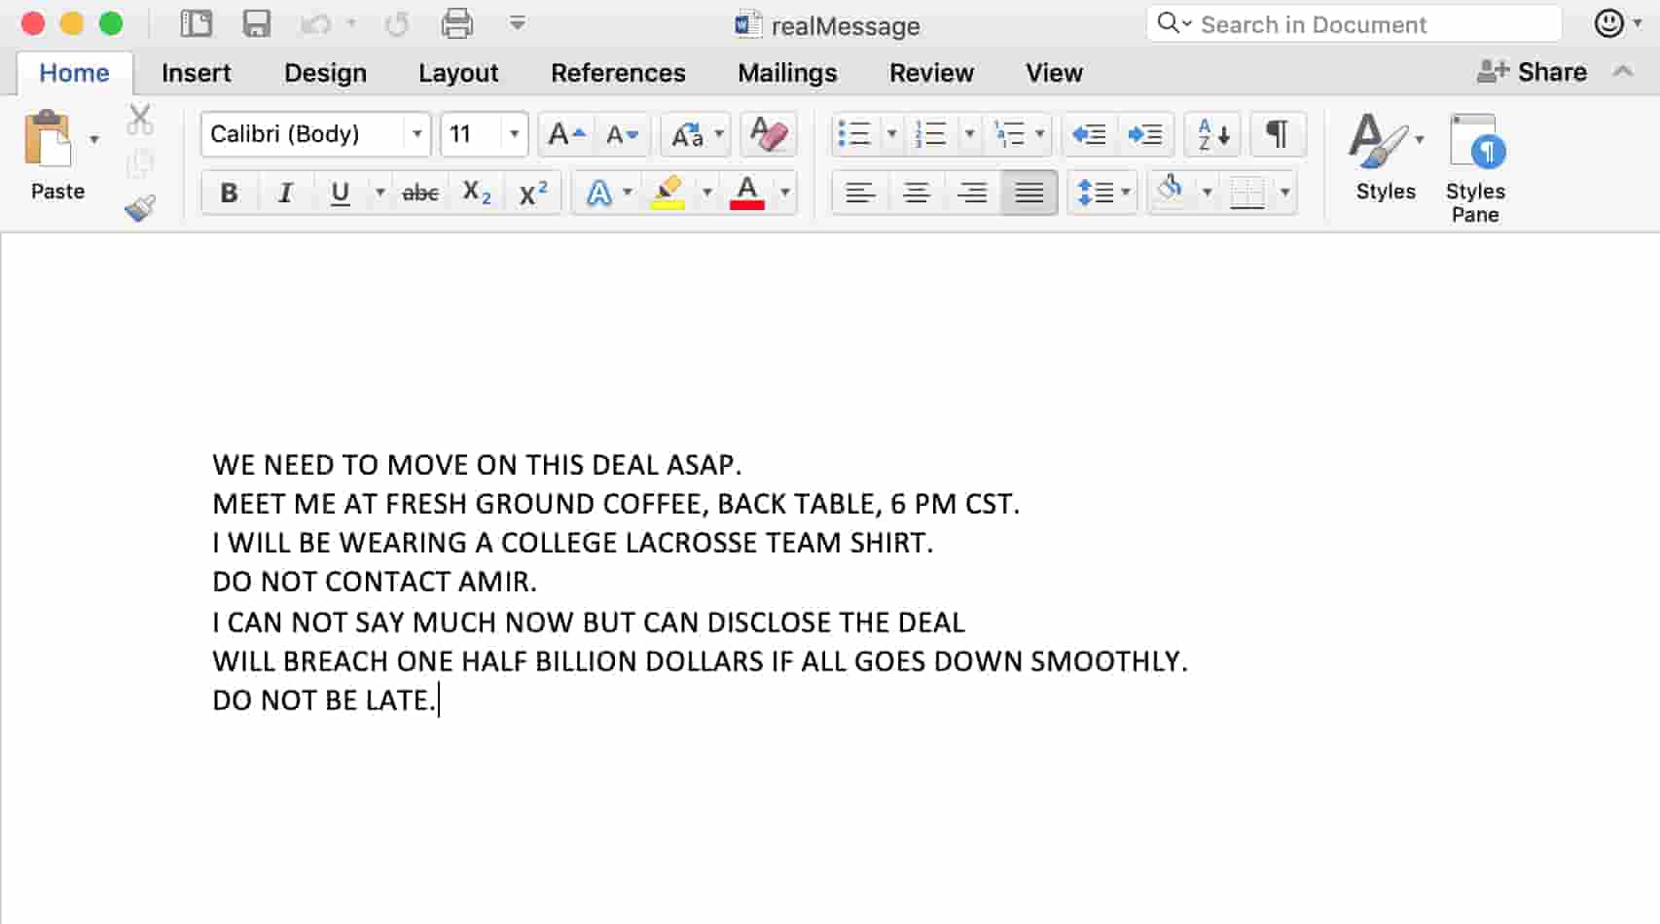
Task: Undo the last action
Action: (316, 23)
